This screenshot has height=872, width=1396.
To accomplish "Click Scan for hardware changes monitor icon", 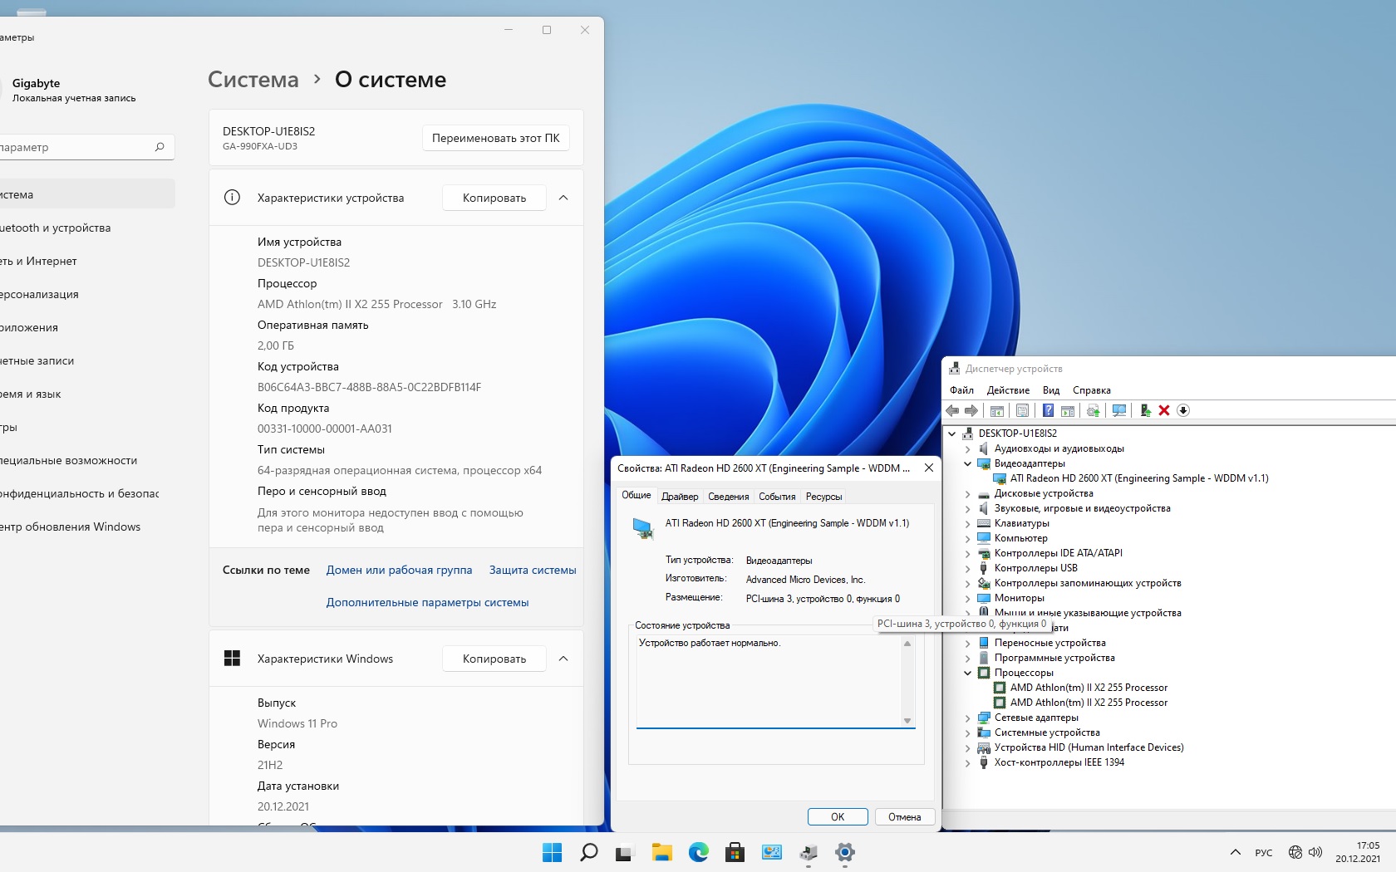I will click(x=1119, y=410).
